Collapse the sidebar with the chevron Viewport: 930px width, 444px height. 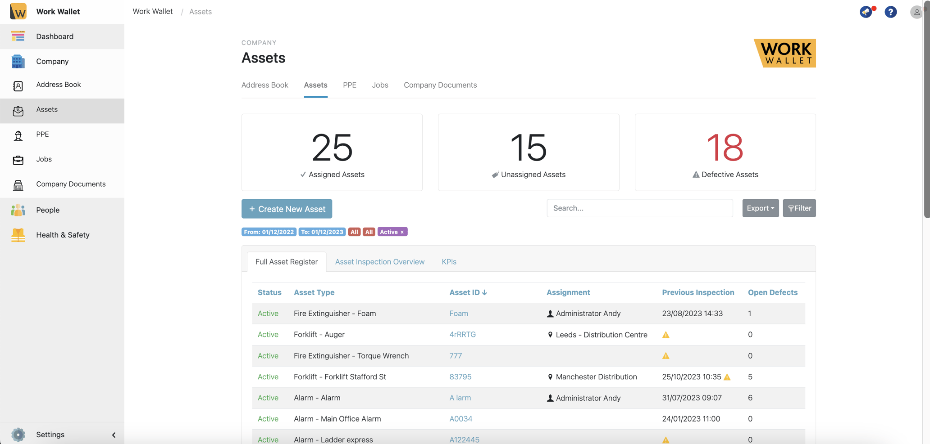pyautogui.click(x=114, y=435)
